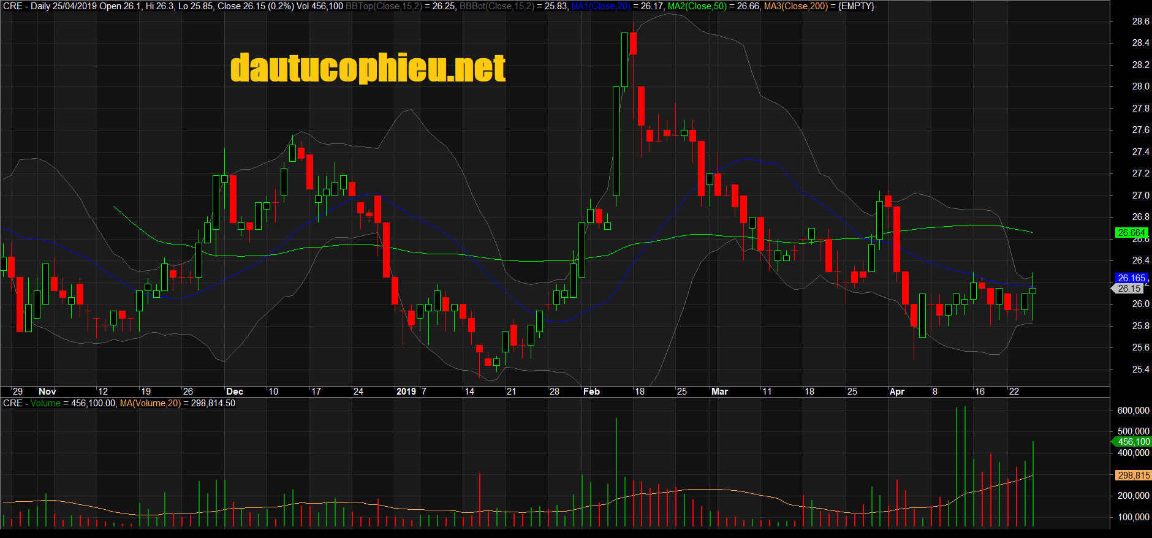This screenshot has height=538, width=1152.
Task: Click the blue MA1(Close,20) indicator label
Action: coord(601,6)
